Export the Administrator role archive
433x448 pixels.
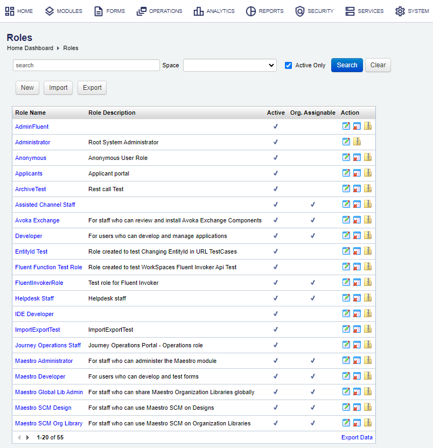coord(357,141)
